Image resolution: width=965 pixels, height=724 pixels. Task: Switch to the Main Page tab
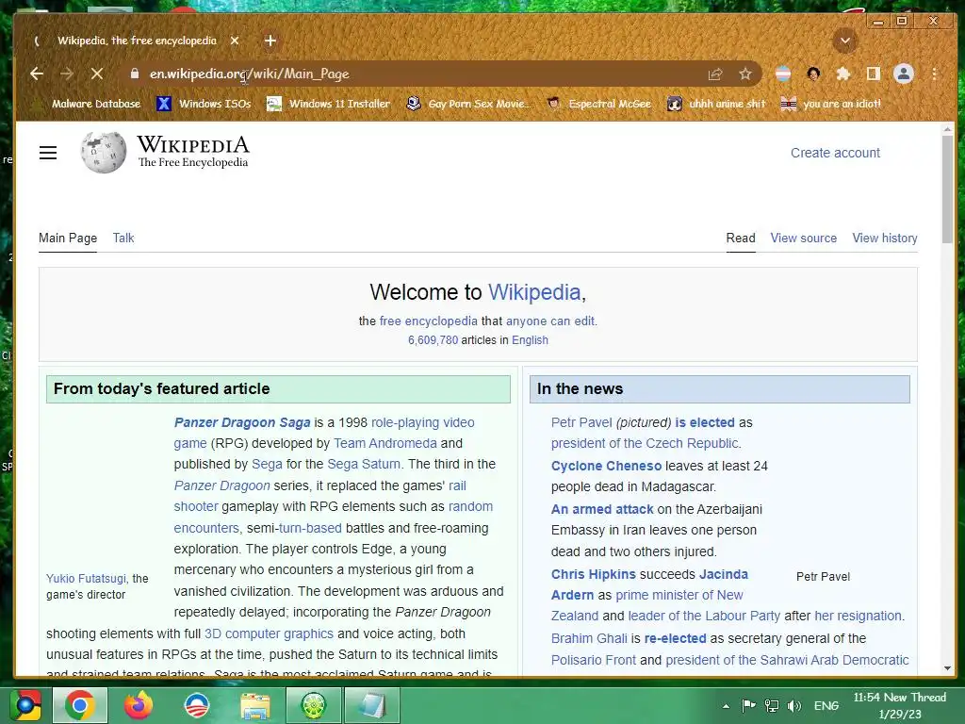click(x=68, y=238)
